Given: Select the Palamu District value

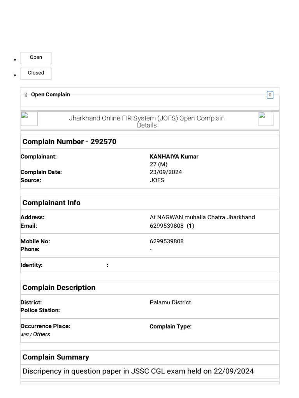Looking at the screenshot, I should click(x=170, y=302).
